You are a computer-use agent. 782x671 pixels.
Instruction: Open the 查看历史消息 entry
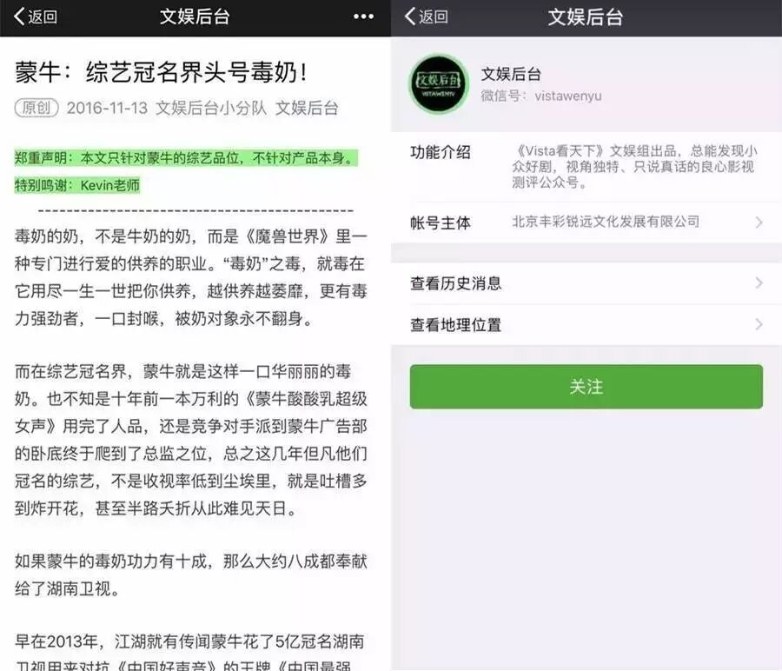pyautogui.click(x=456, y=283)
